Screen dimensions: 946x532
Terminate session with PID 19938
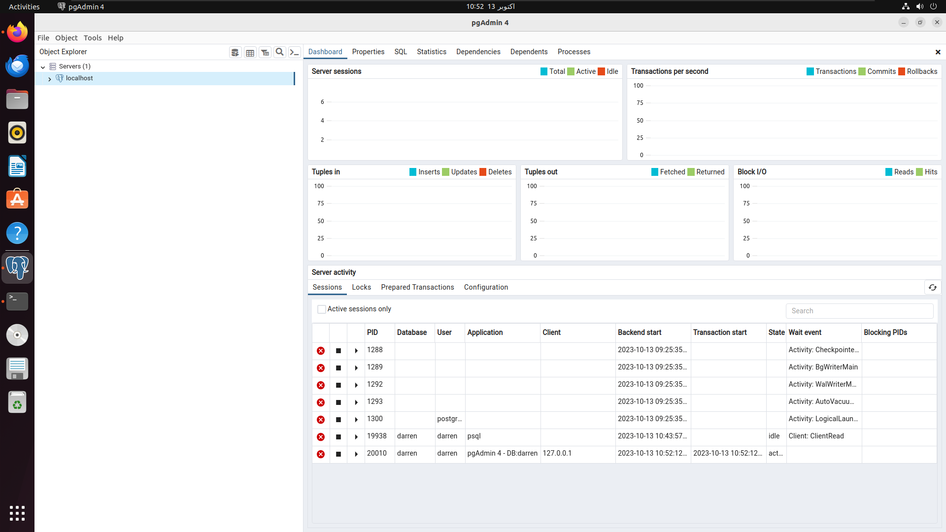(321, 437)
